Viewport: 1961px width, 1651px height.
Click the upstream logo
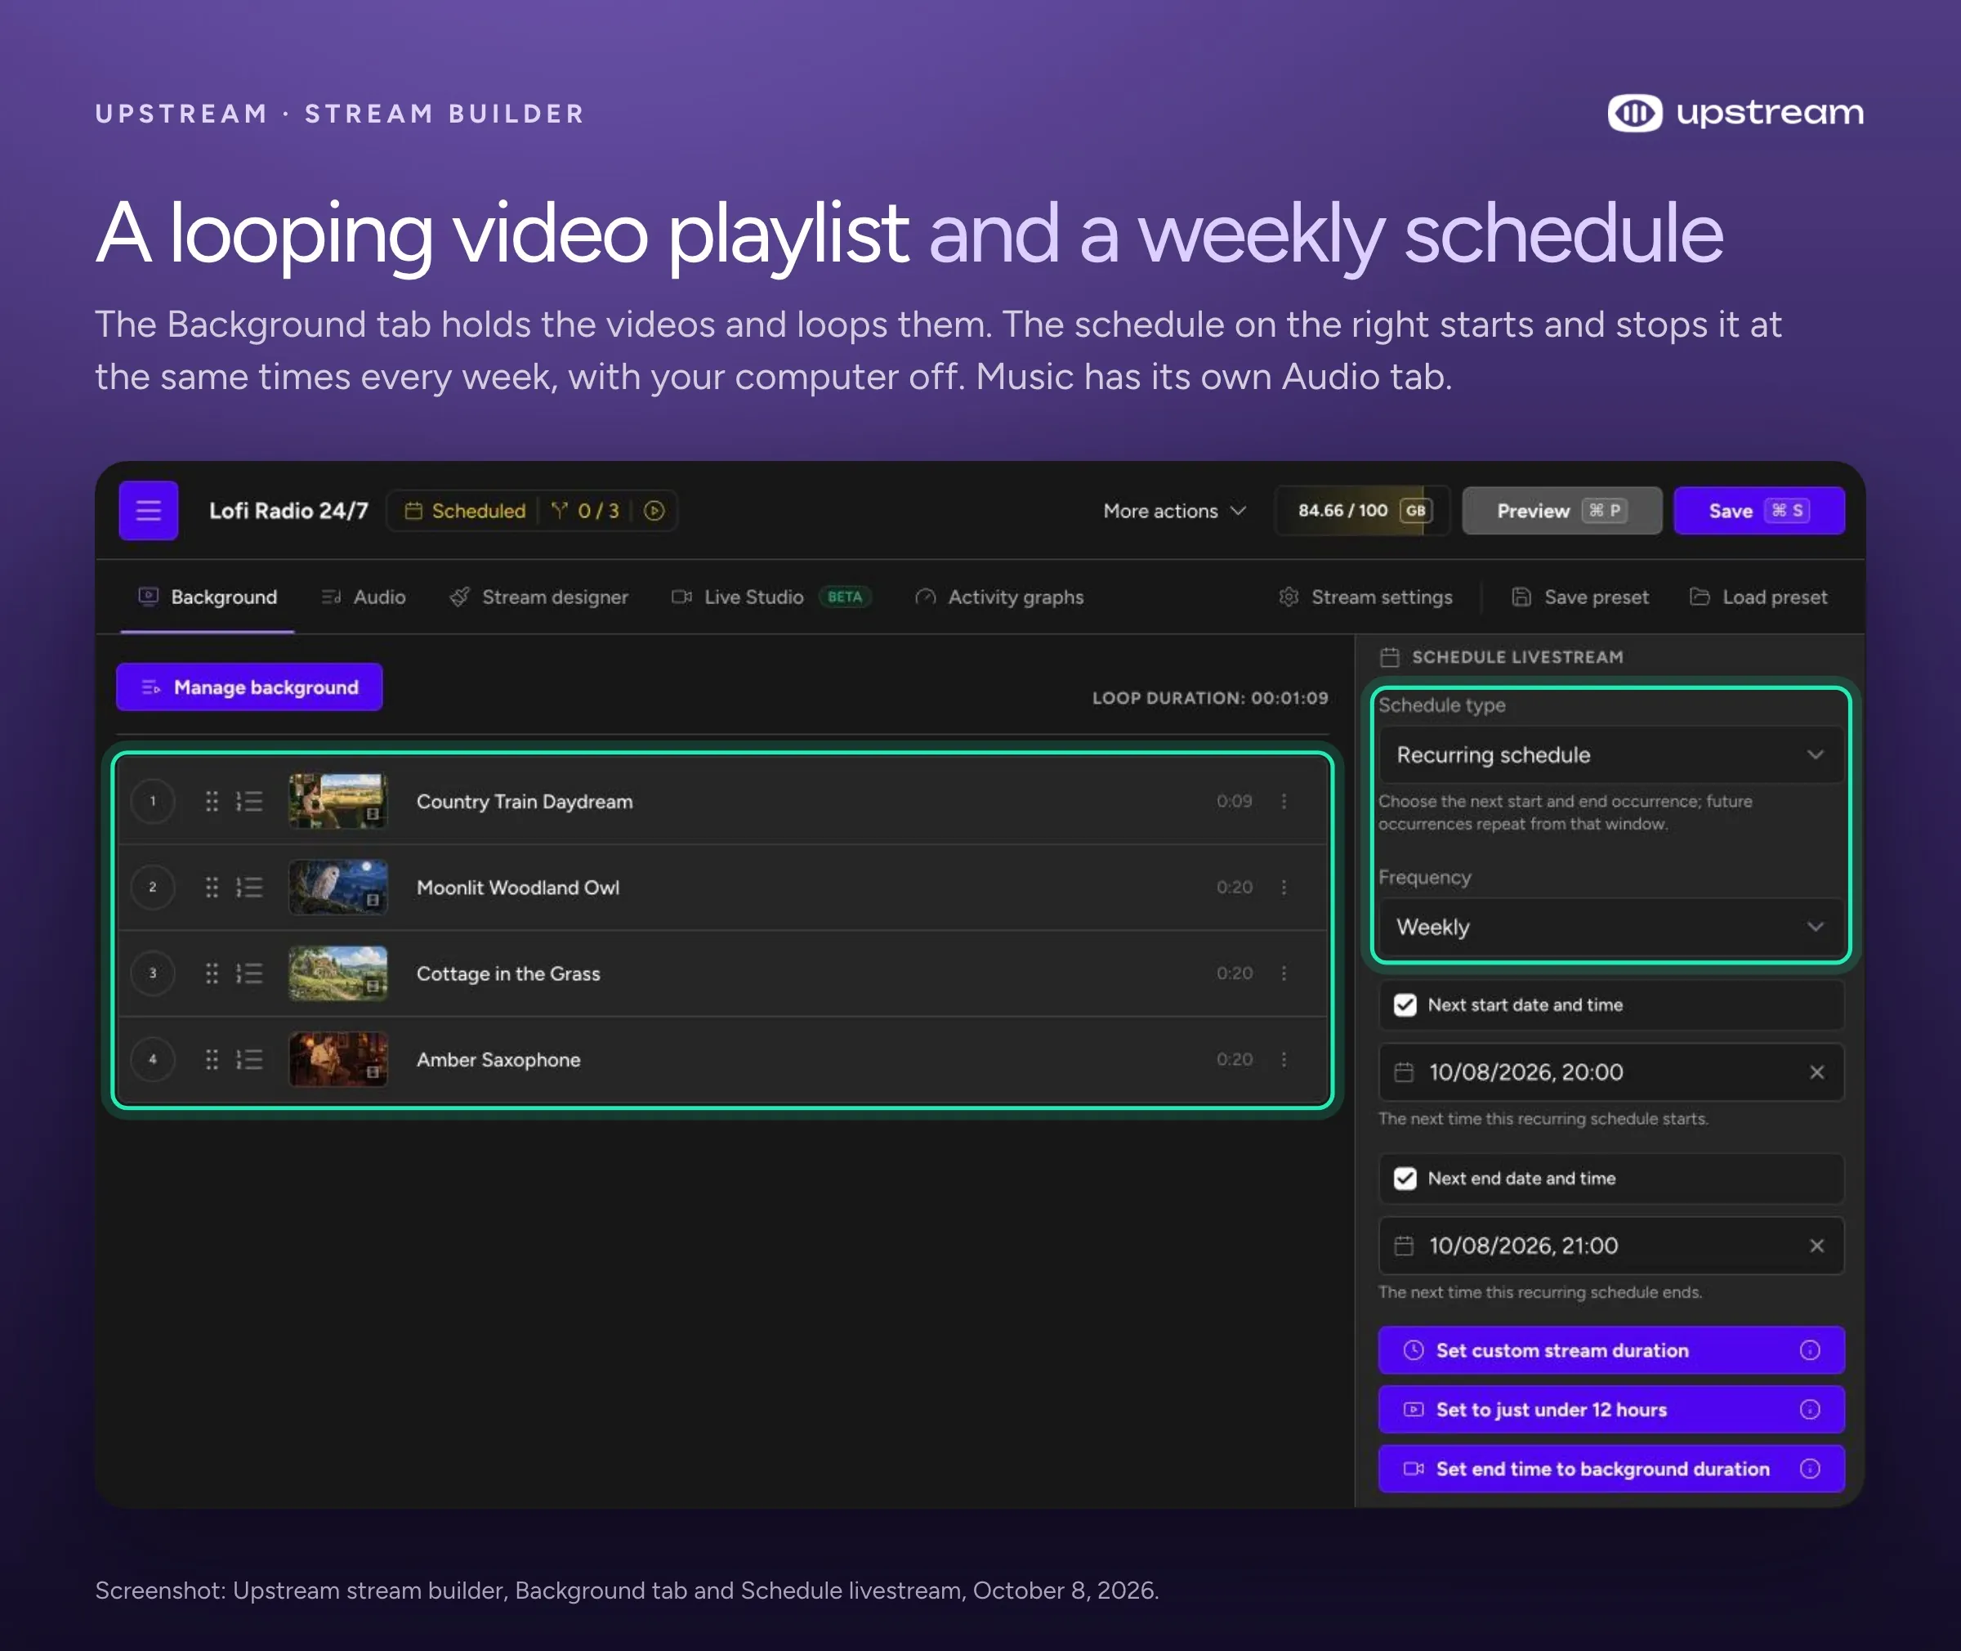click(1735, 114)
